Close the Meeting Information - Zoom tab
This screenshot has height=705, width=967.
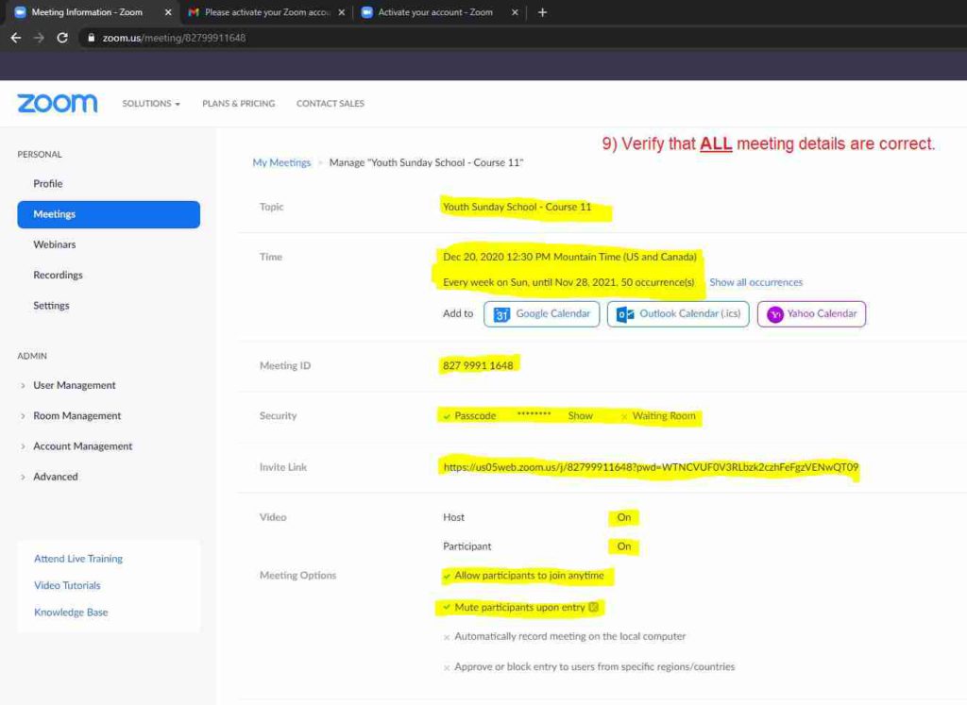pyautogui.click(x=168, y=12)
